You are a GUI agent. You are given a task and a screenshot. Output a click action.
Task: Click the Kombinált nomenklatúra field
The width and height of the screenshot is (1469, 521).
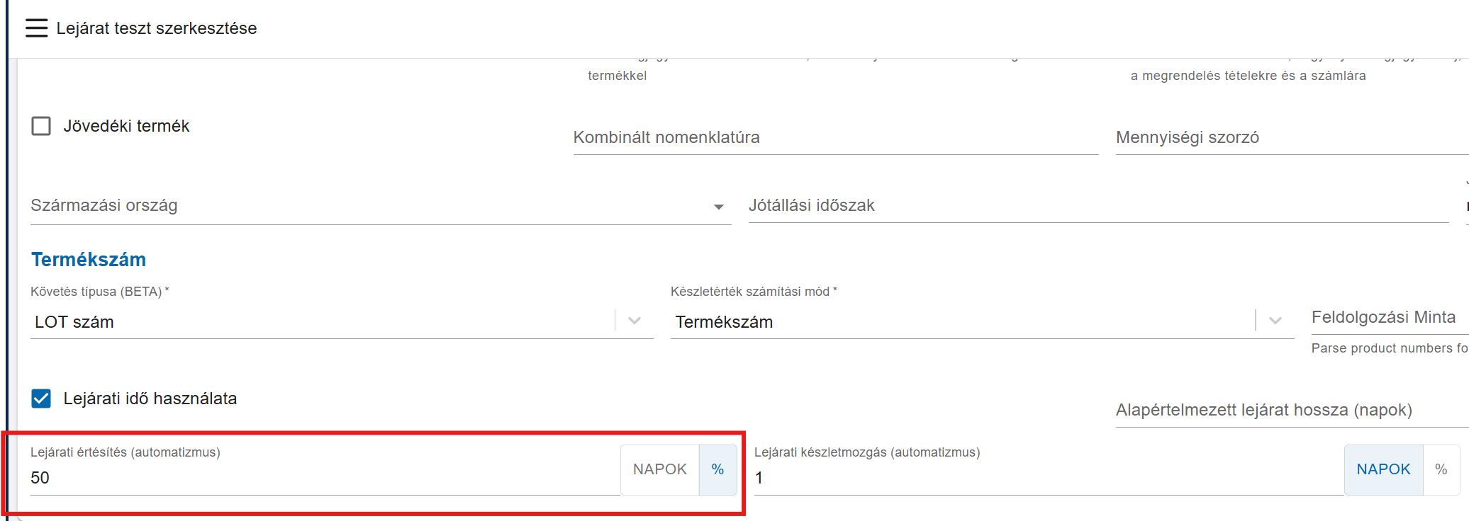point(835,137)
